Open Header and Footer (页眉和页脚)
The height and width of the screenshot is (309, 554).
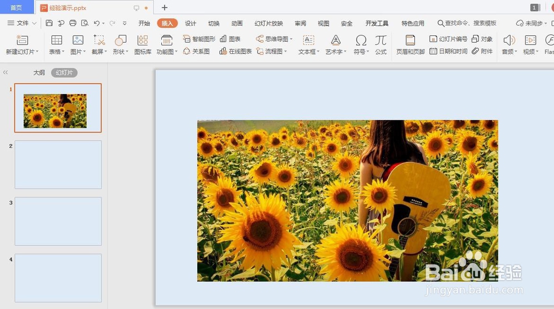coord(410,44)
